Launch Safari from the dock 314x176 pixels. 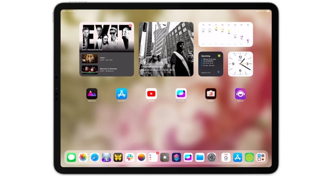(95, 157)
